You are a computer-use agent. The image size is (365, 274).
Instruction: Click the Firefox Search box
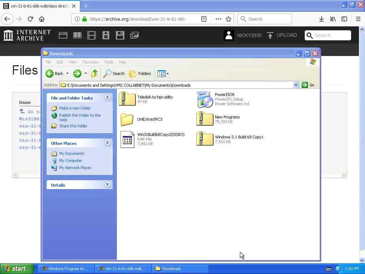click(x=264, y=19)
